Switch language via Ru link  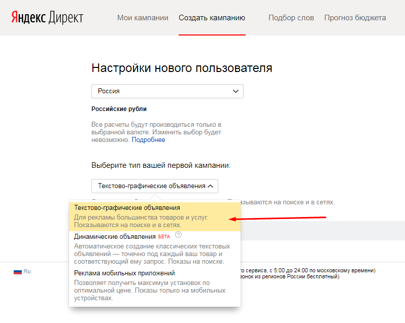tap(27, 271)
